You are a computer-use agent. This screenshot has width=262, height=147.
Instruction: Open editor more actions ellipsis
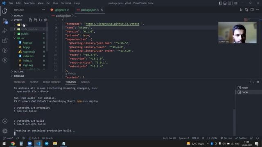[257, 10]
